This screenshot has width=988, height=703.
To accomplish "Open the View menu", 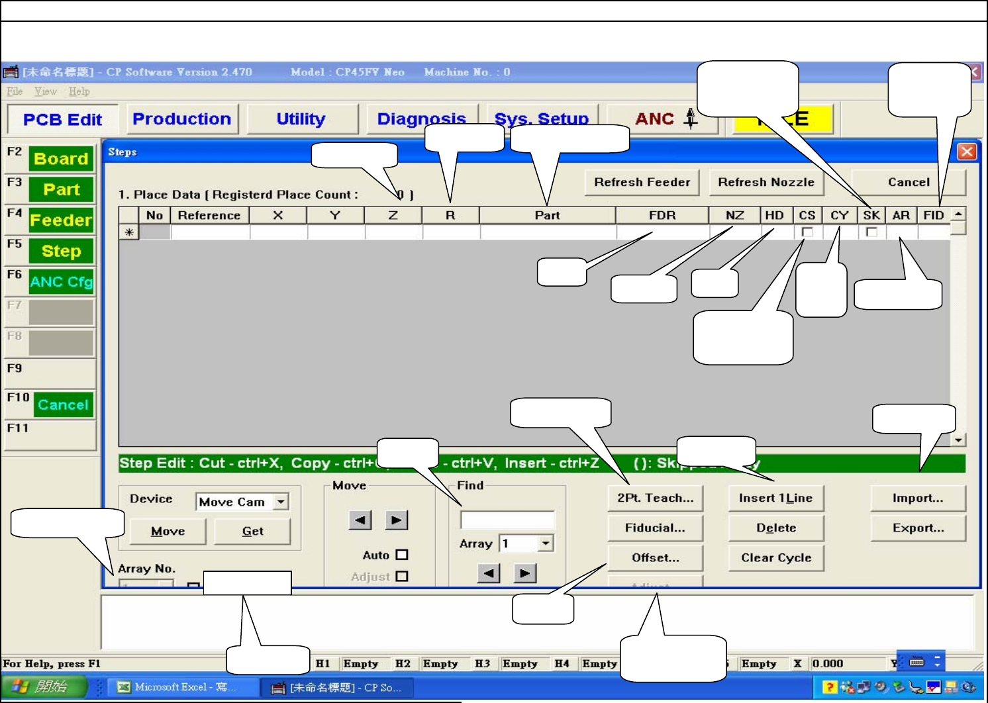I will pyautogui.click(x=46, y=91).
